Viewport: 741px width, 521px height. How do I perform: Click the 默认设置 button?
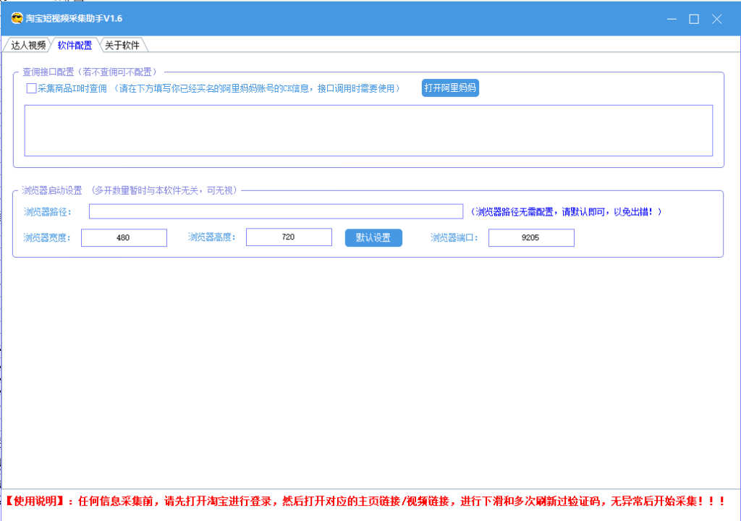click(x=373, y=237)
